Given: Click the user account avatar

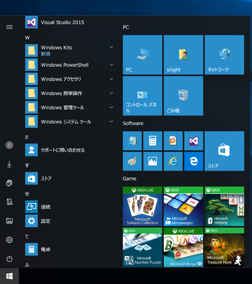Looking at the screenshot, I should click(9, 145).
